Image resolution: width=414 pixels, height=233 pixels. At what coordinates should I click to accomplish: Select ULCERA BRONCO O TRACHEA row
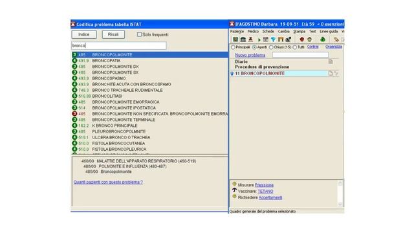click(149, 137)
